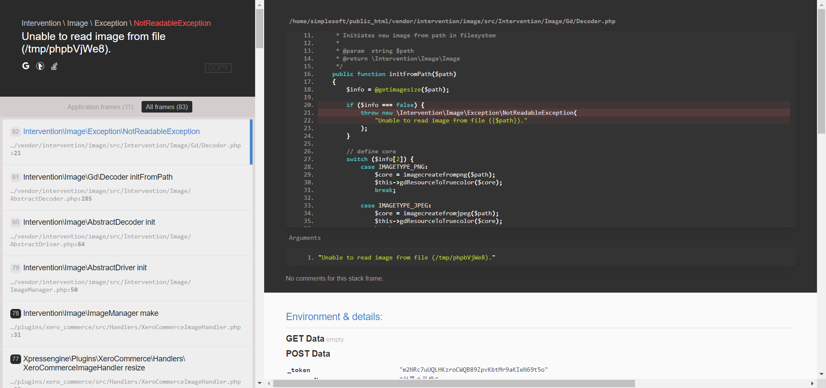Select stack frame 80 AbstractDecoder init

(x=89, y=222)
